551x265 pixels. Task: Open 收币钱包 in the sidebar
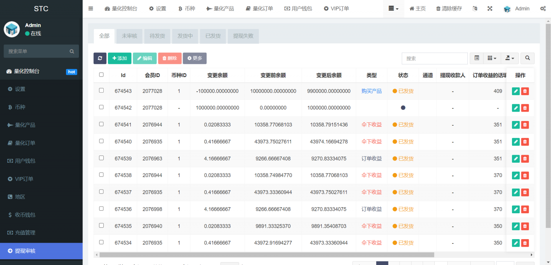click(41, 215)
